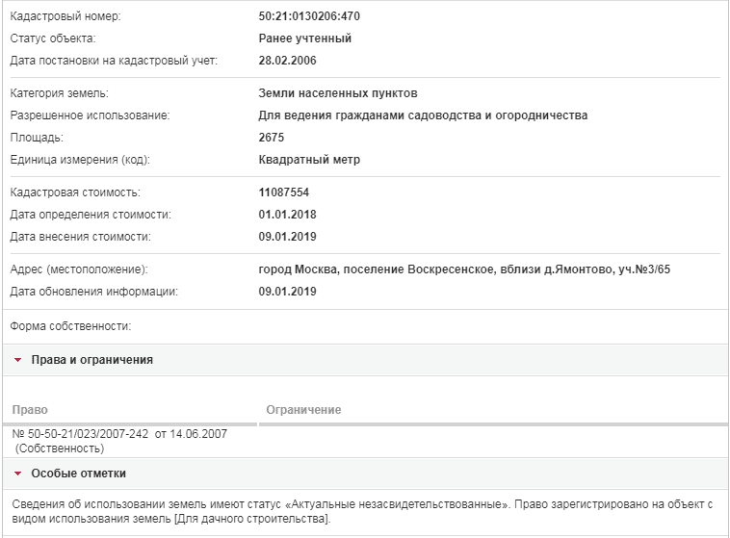Click the special notes paragraph about Актуальные незасвидетельствованные

point(362,511)
